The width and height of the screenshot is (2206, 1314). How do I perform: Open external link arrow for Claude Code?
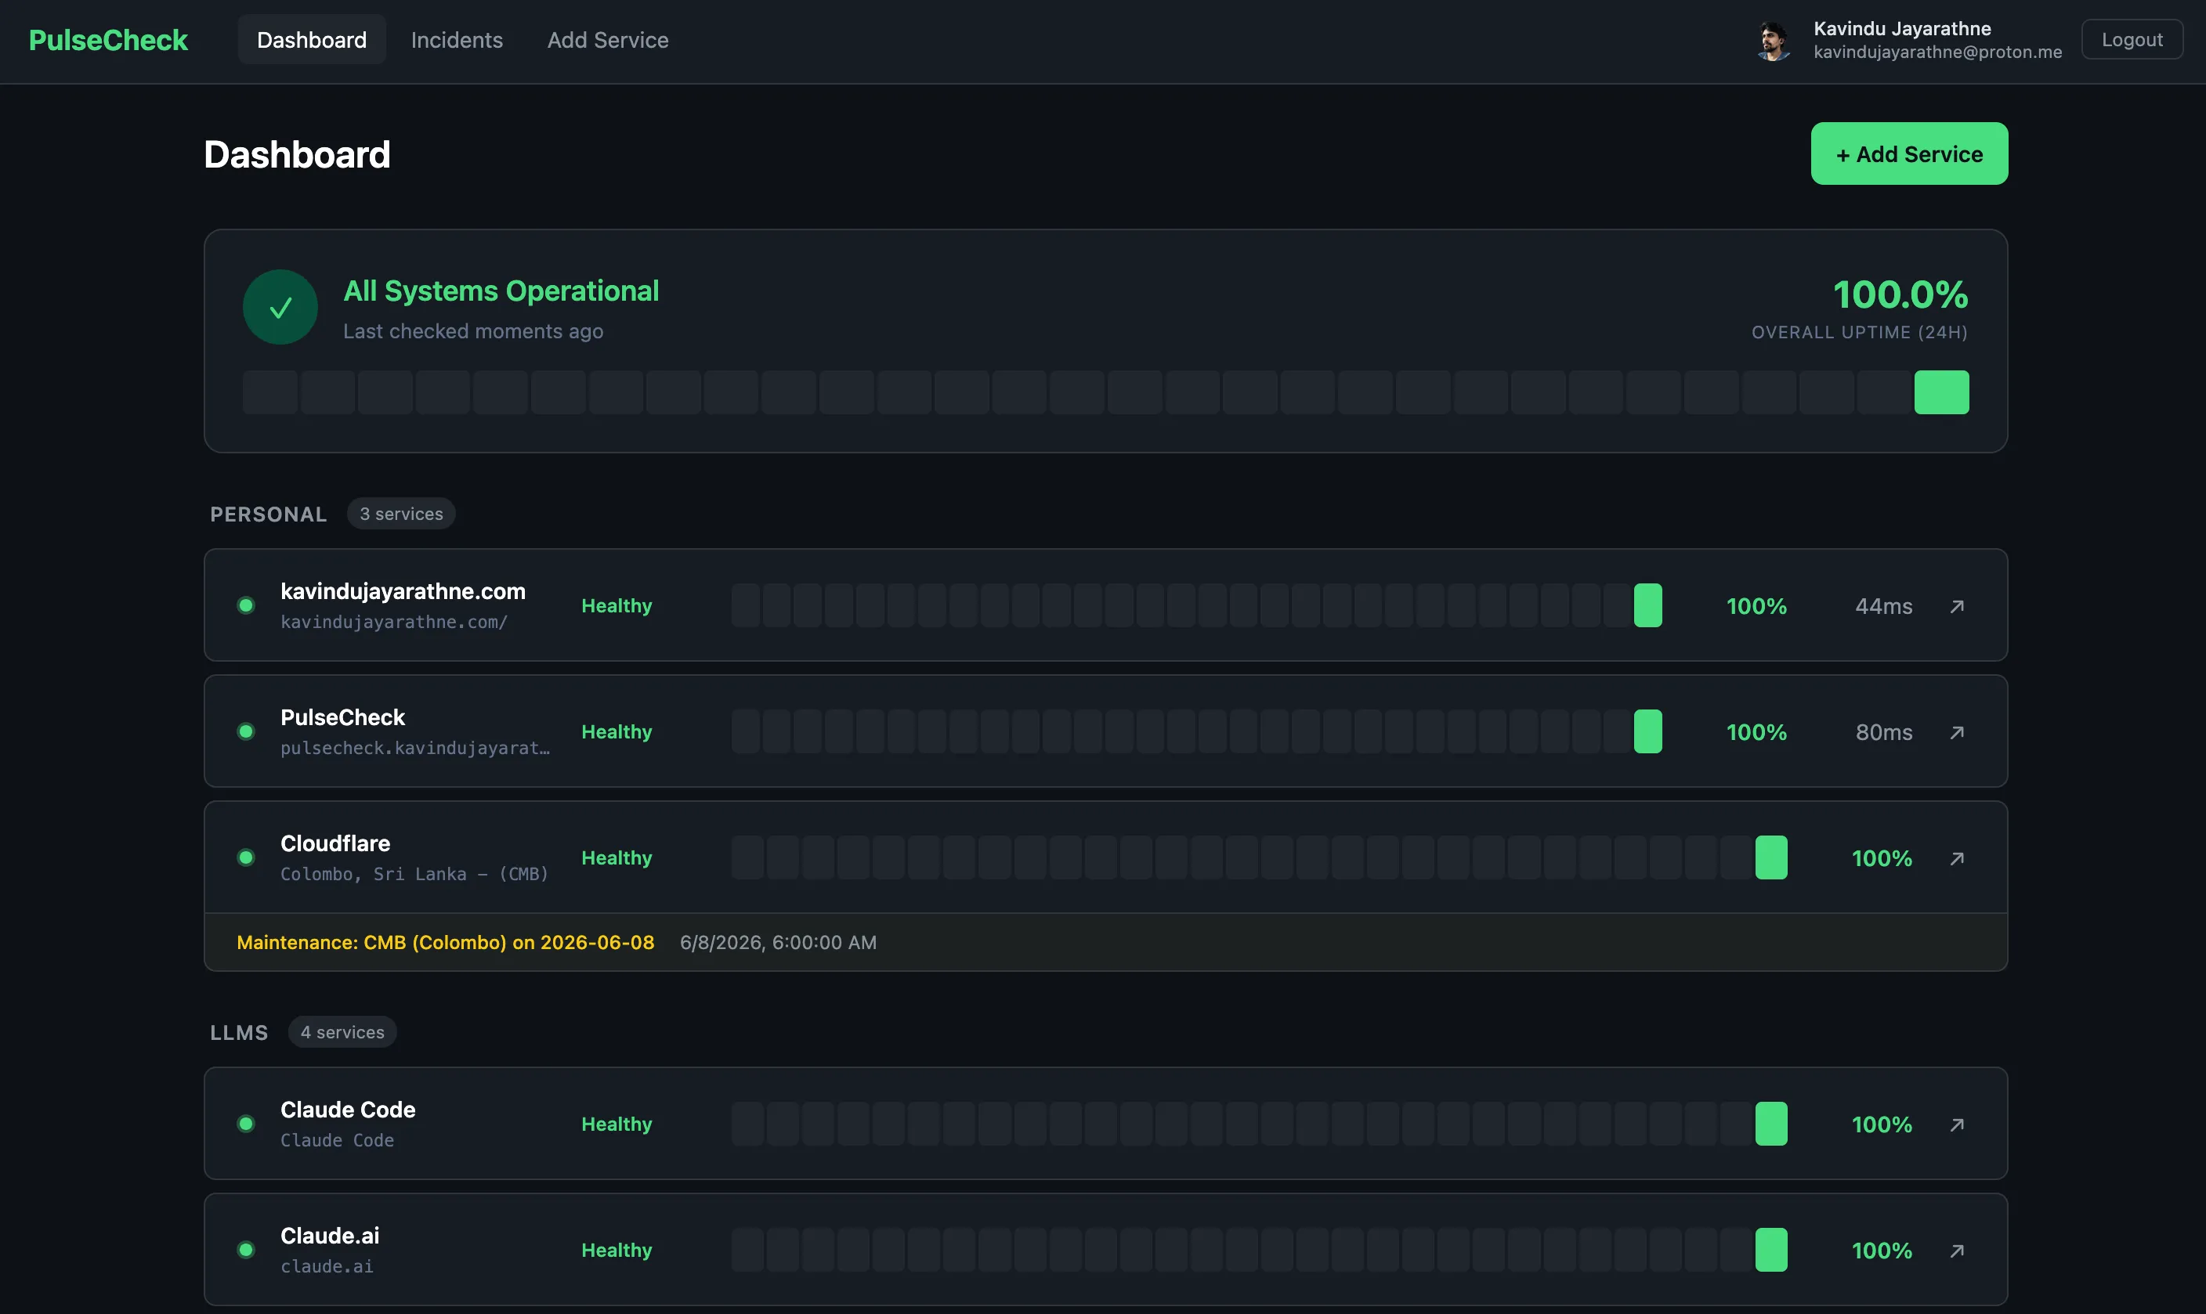[x=1957, y=1124]
